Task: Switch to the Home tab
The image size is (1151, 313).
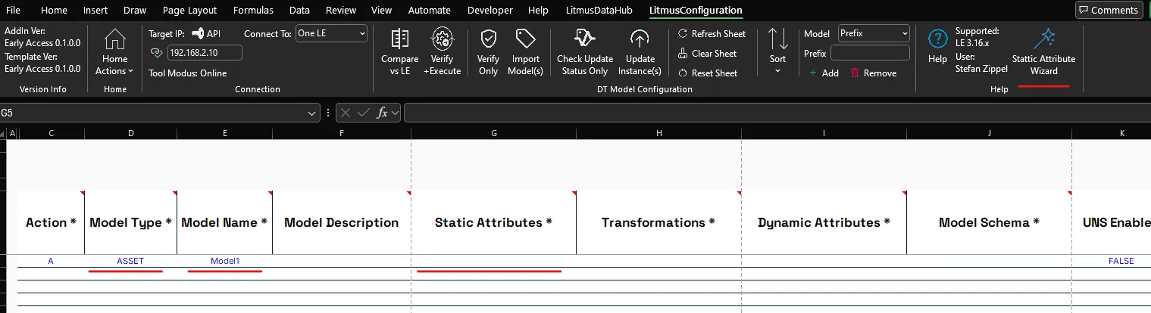Action: point(54,10)
